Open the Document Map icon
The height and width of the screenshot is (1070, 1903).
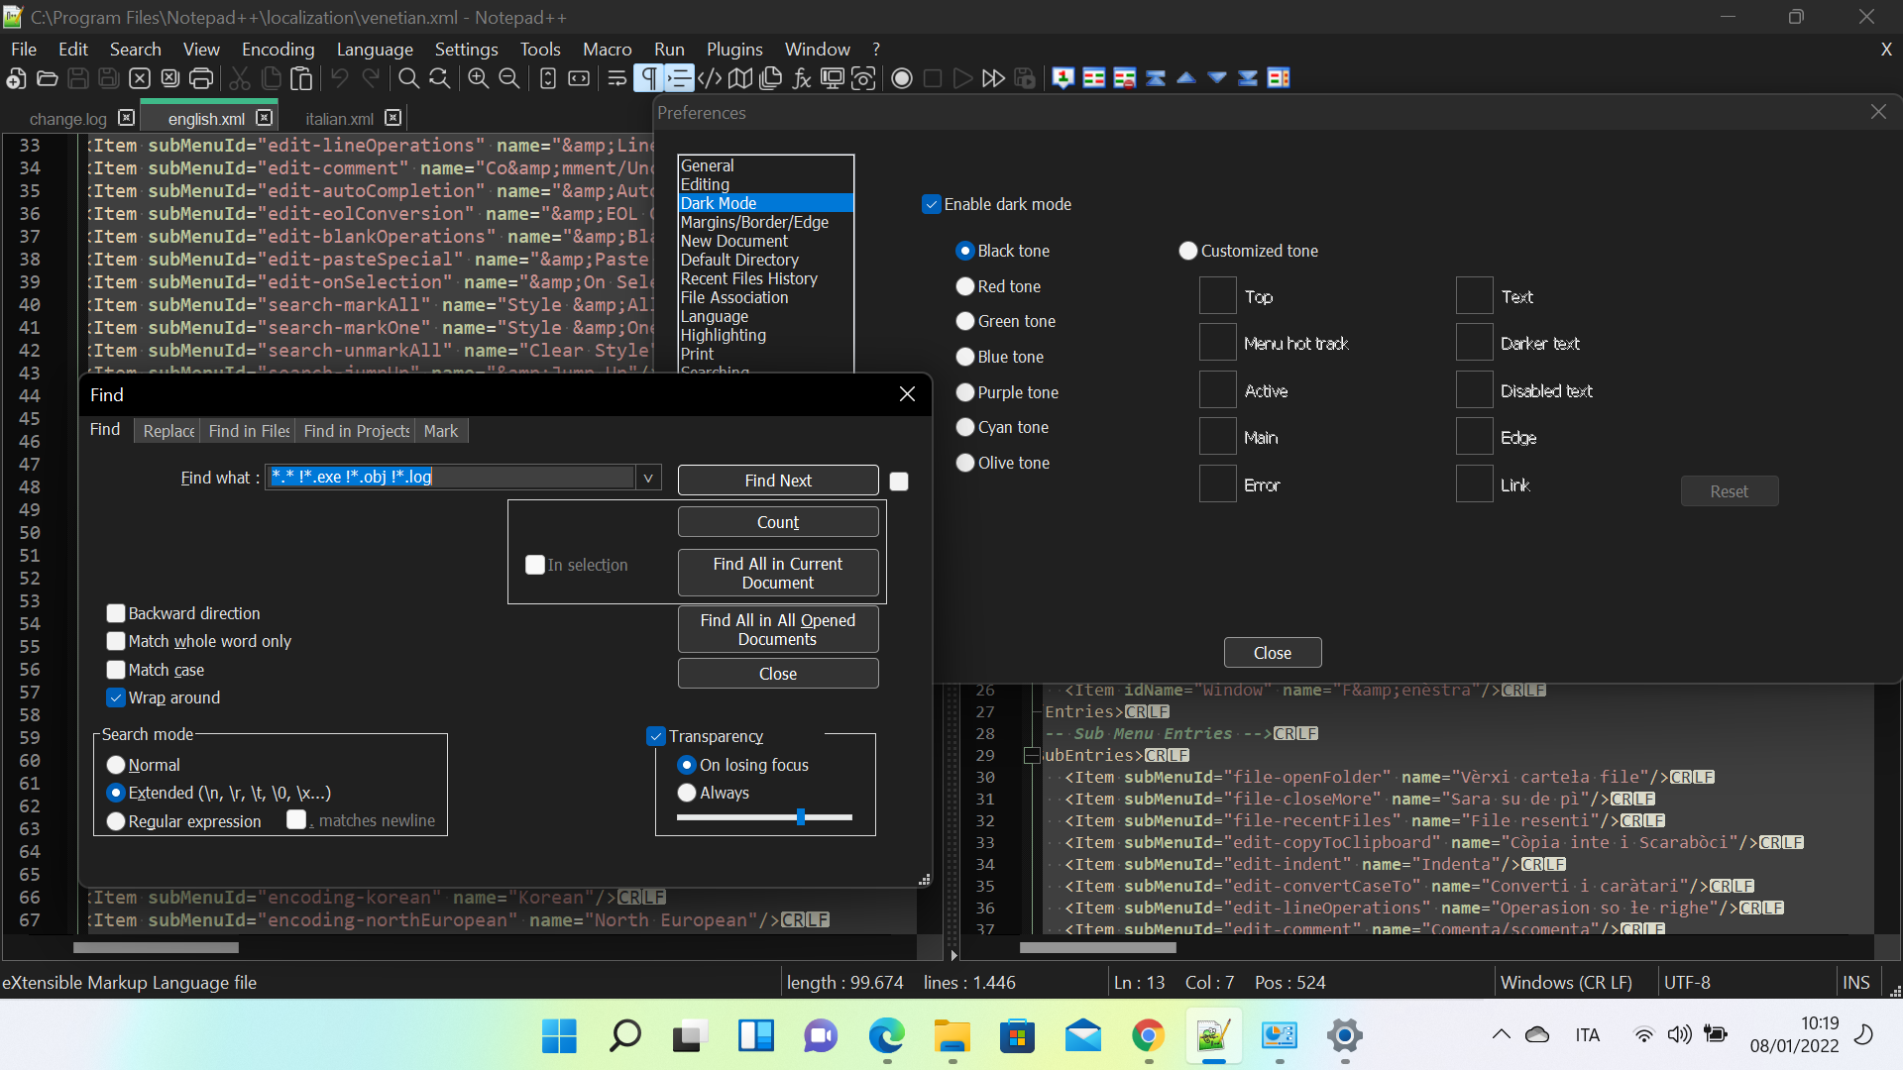pyautogui.click(x=740, y=78)
